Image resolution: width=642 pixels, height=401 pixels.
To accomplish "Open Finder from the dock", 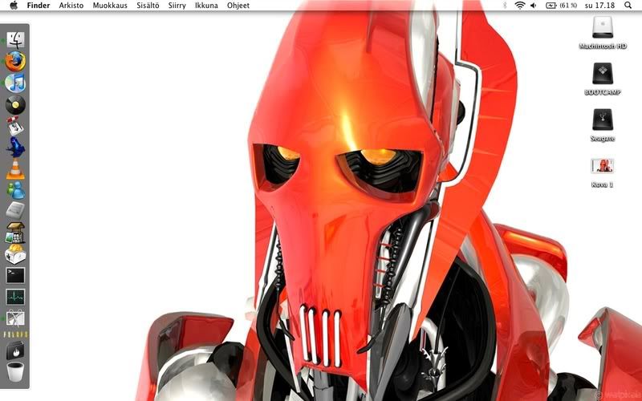I will (x=15, y=40).
